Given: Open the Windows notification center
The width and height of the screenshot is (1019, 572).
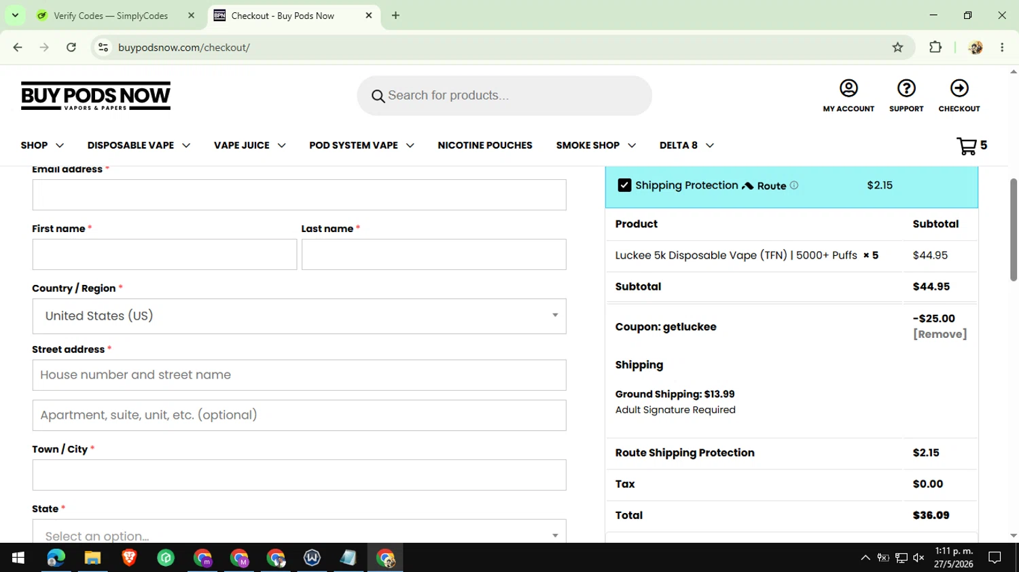Looking at the screenshot, I should (995, 558).
